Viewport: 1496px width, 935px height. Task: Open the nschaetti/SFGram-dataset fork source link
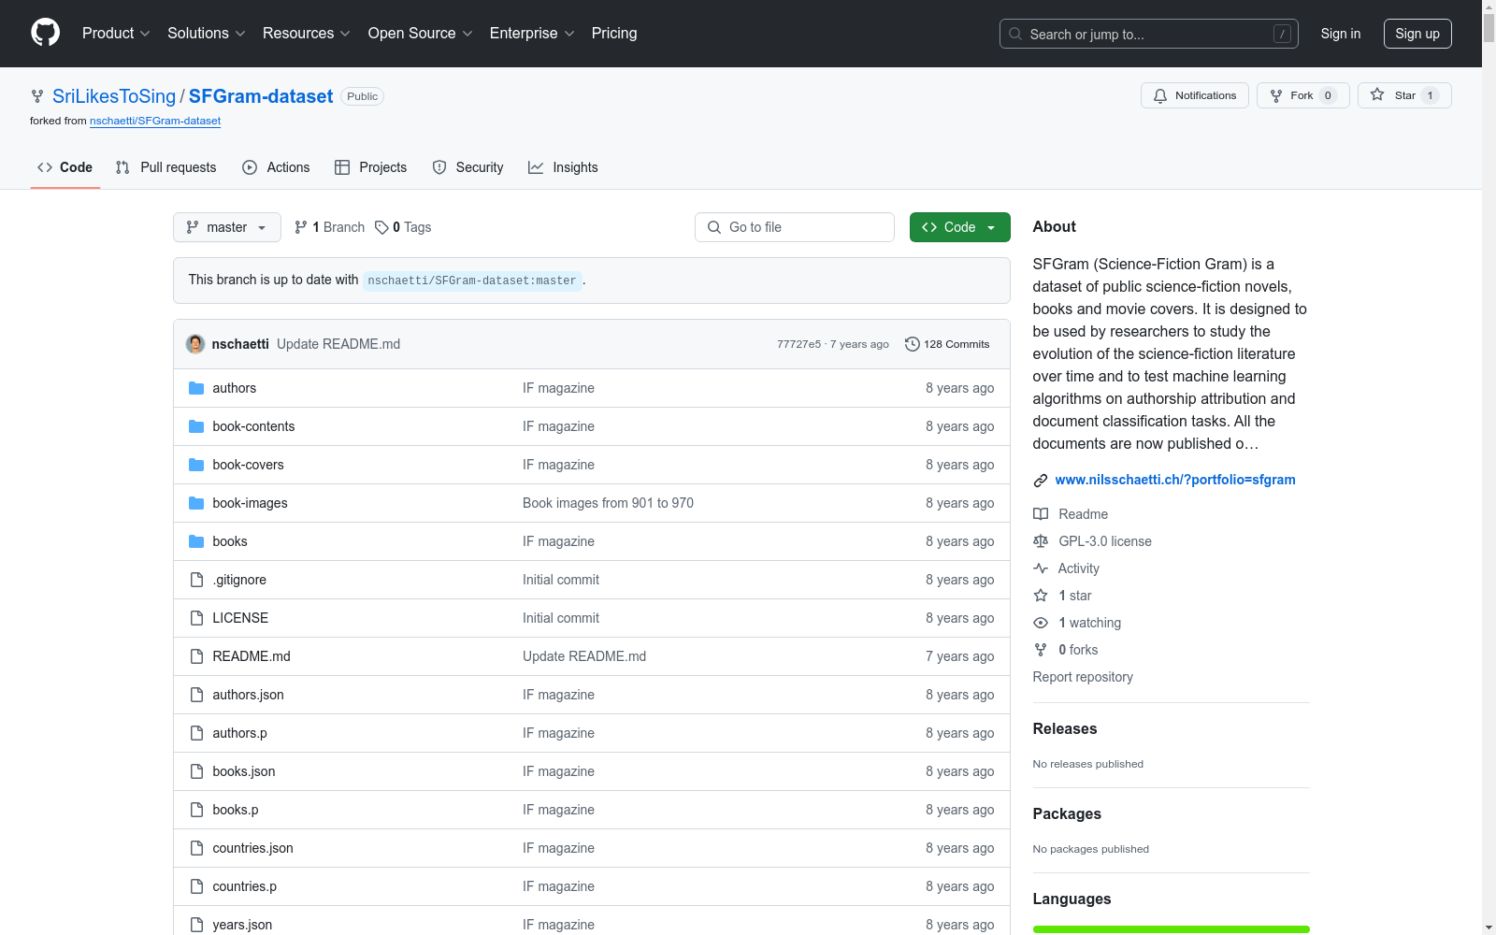[x=155, y=121]
